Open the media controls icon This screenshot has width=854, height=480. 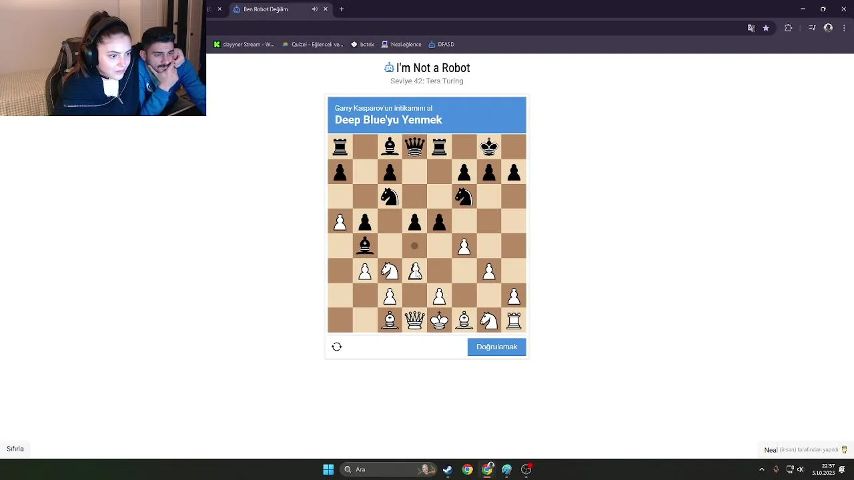point(812,28)
